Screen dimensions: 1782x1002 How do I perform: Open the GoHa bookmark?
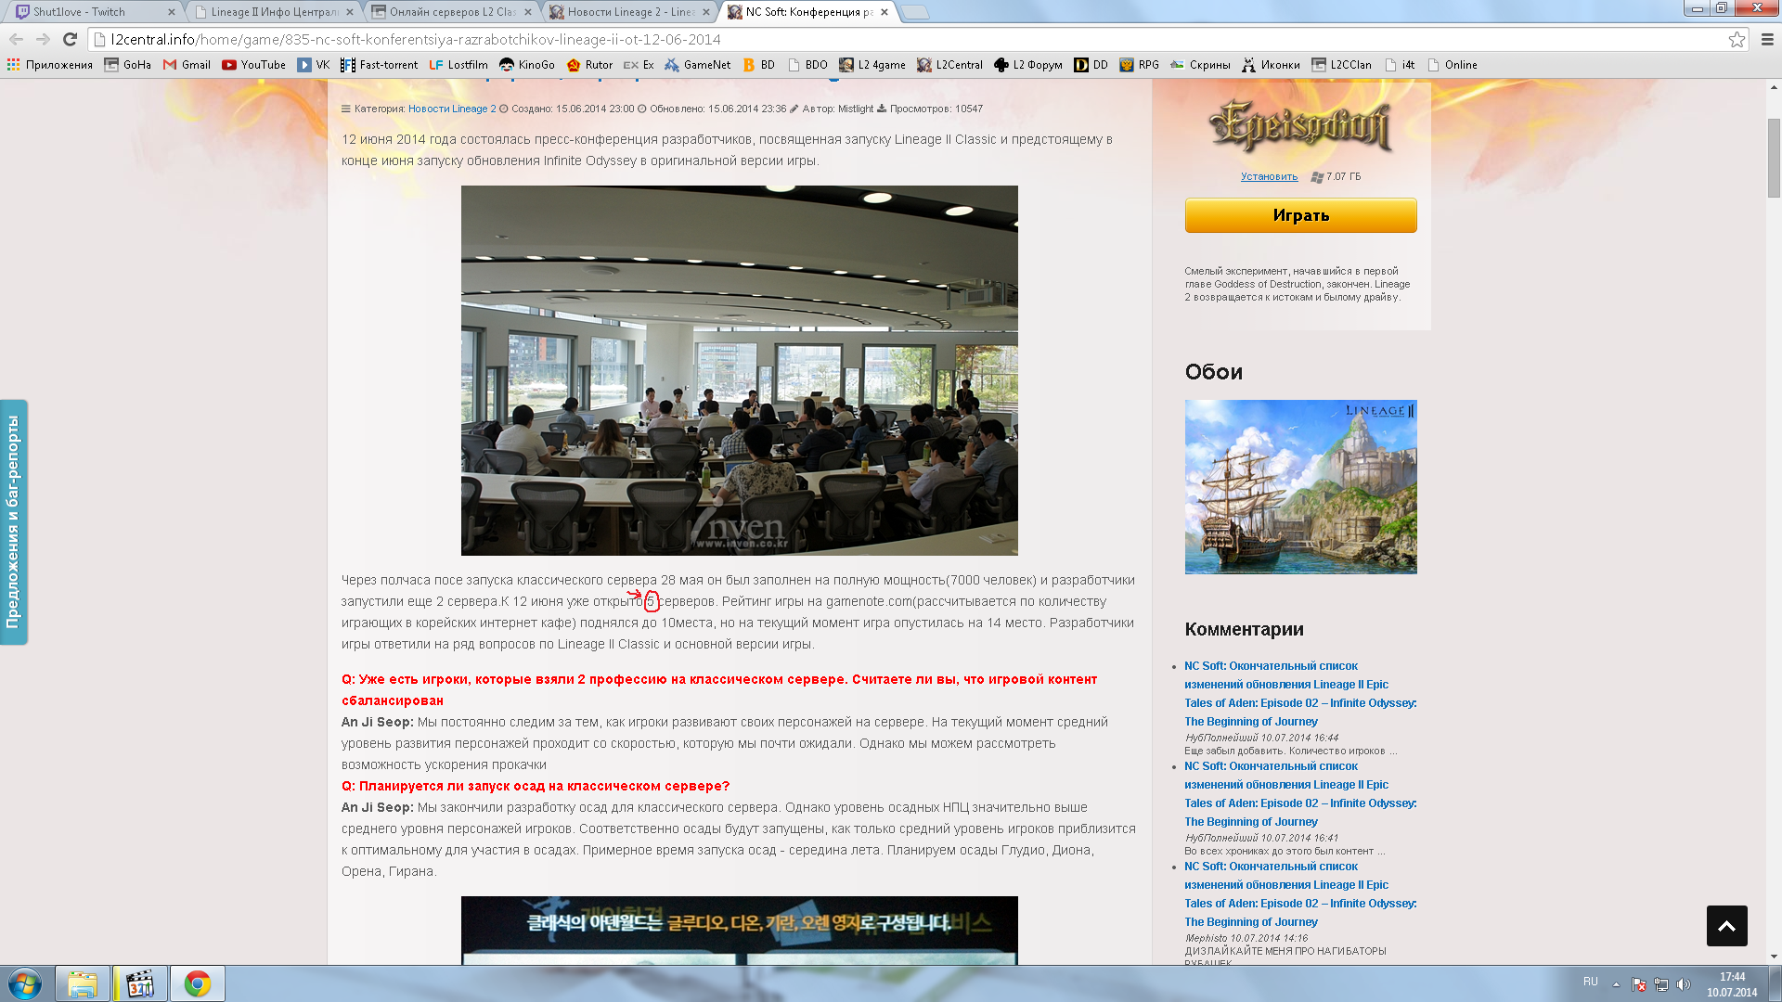tap(128, 65)
